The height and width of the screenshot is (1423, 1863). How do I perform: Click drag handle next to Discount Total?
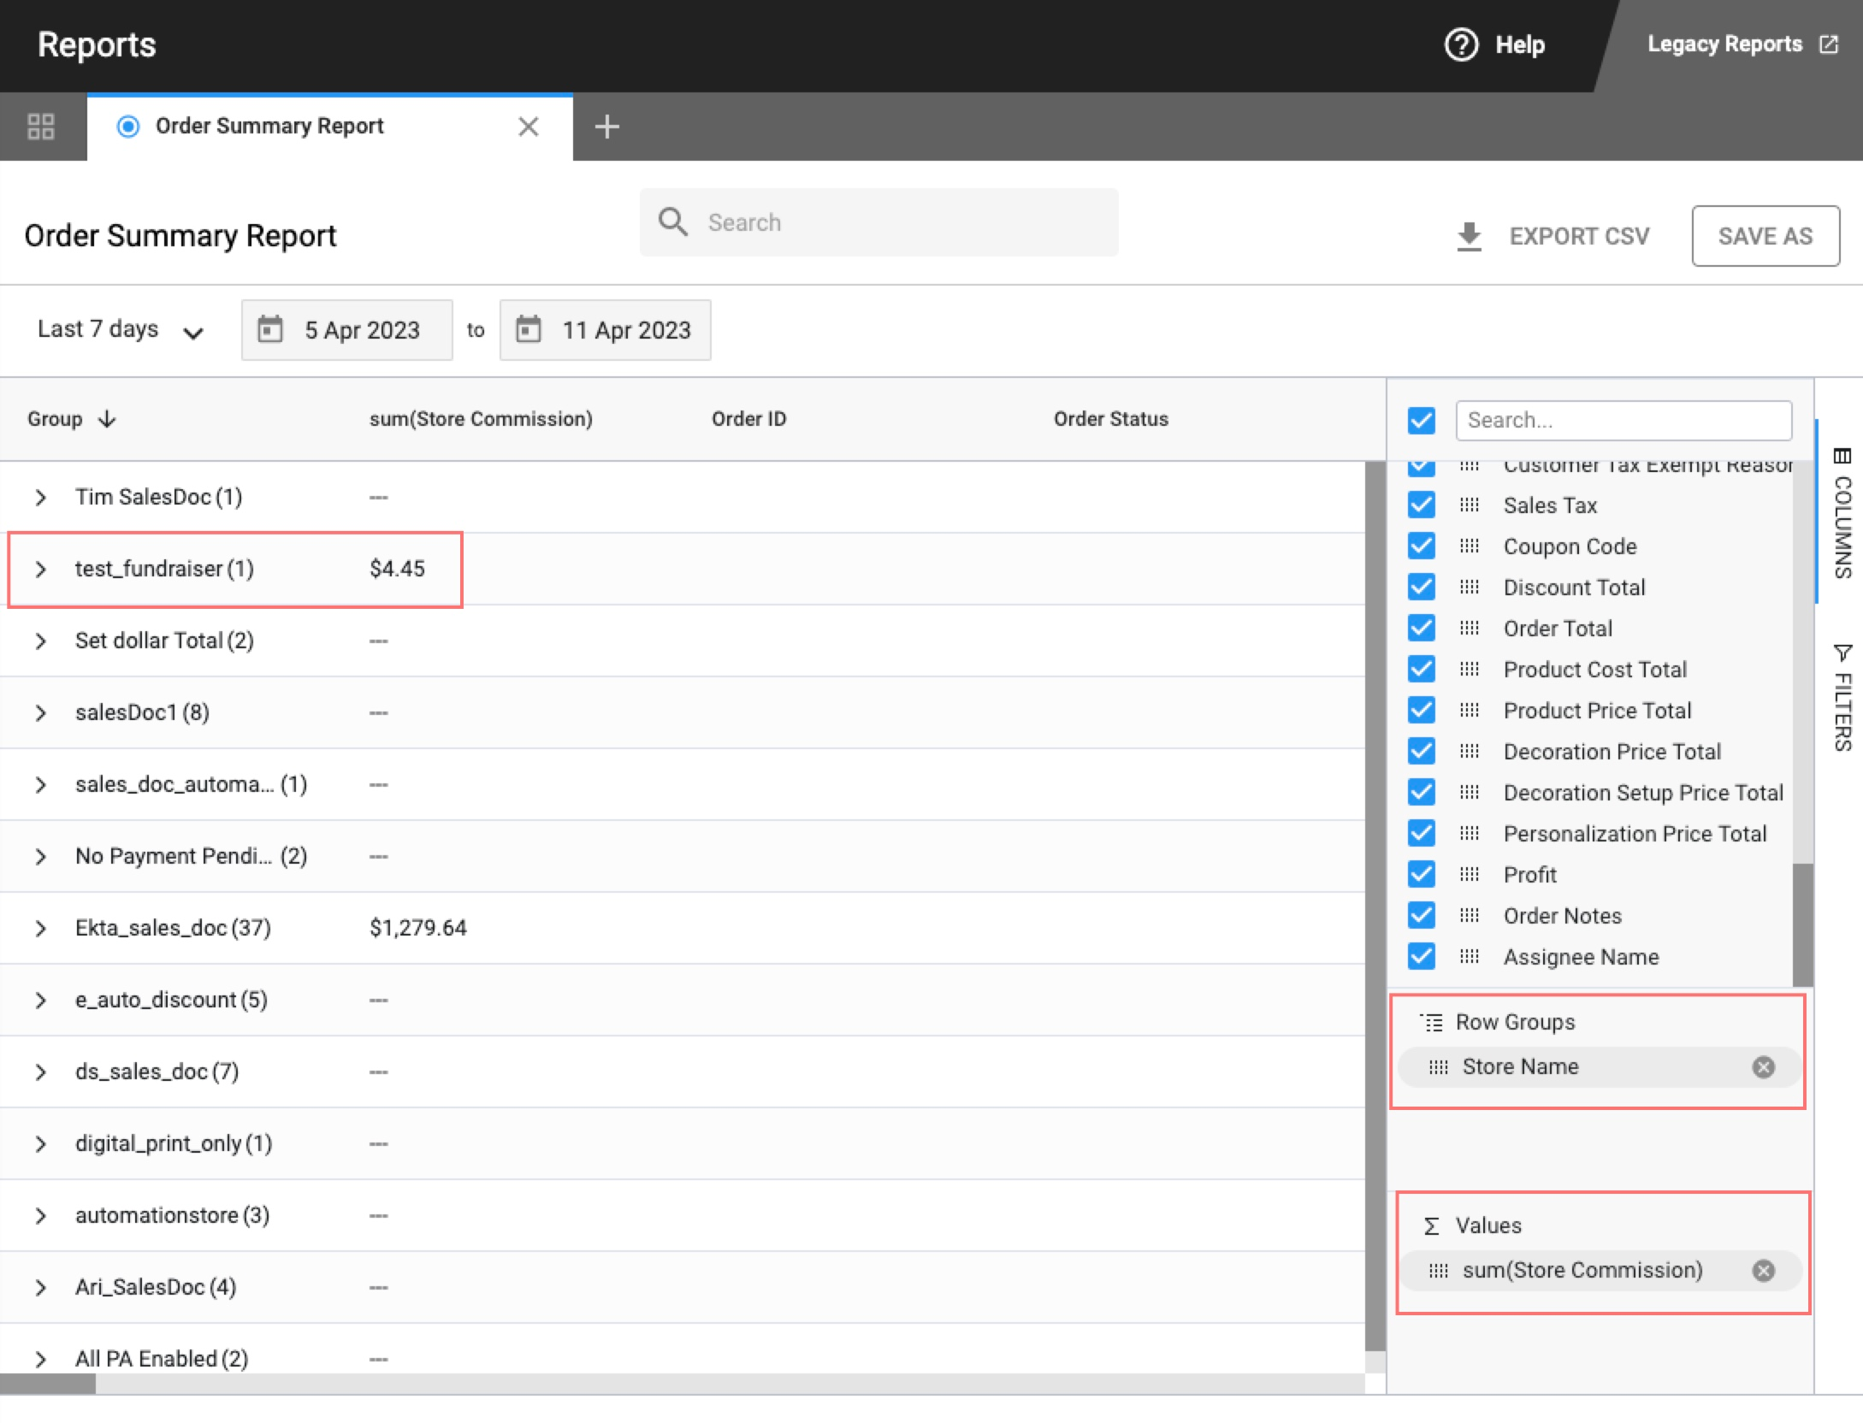pyautogui.click(x=1469, y=587)
